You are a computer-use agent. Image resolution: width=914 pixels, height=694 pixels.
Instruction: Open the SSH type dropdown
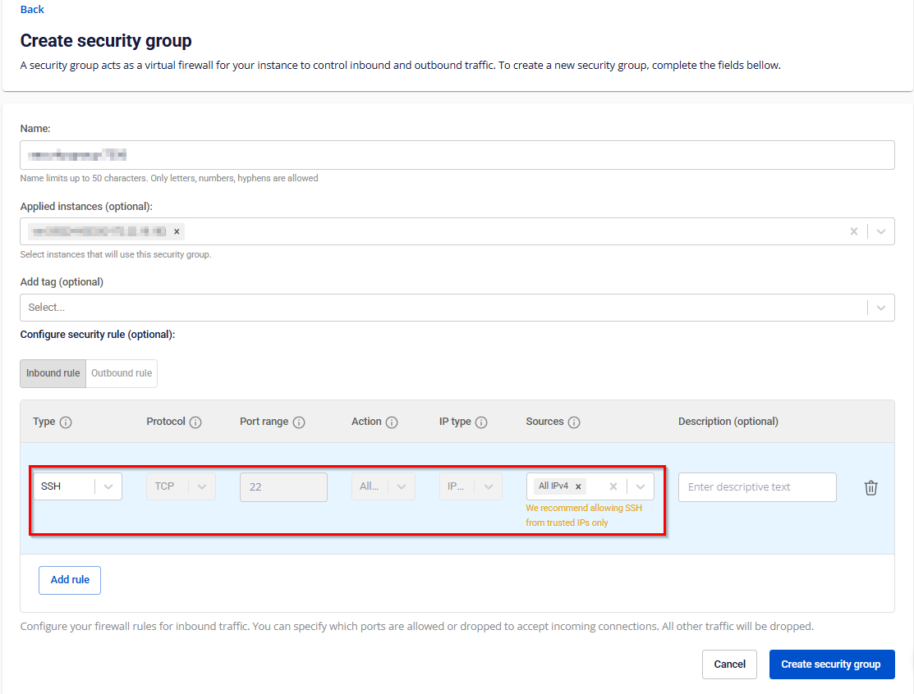point(108,486)
